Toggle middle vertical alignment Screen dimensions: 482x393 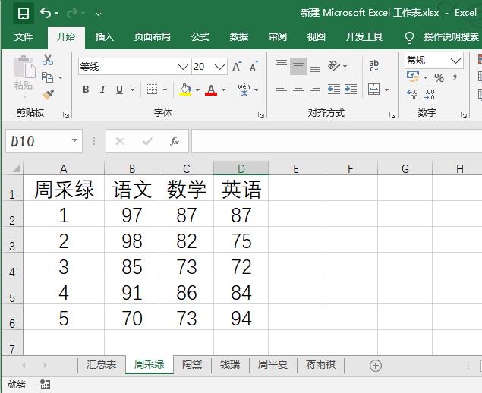[x=298, y=66]
